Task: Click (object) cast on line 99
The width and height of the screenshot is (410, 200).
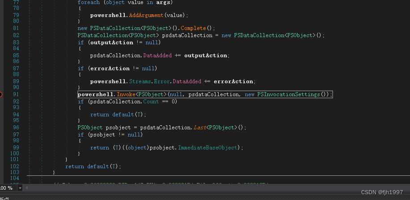Action: point(137,148)
